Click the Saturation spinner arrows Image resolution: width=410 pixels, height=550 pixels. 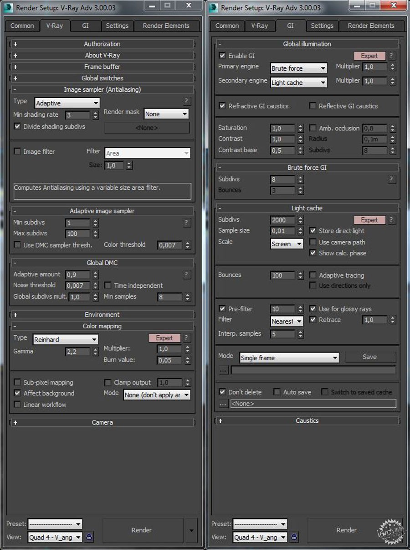[x=300, y=128]
